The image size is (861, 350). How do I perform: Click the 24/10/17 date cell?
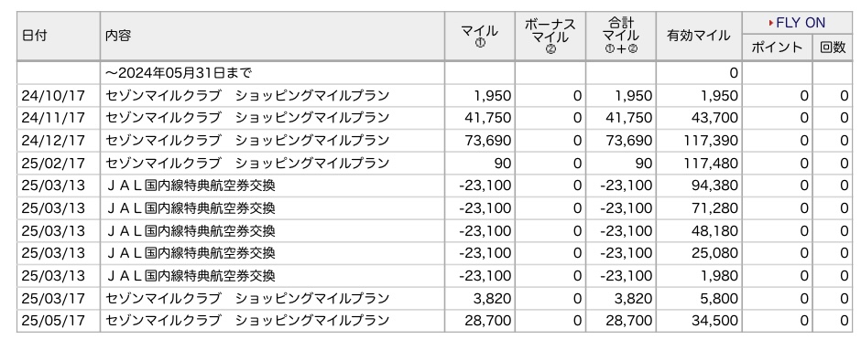tap(53, 96)
